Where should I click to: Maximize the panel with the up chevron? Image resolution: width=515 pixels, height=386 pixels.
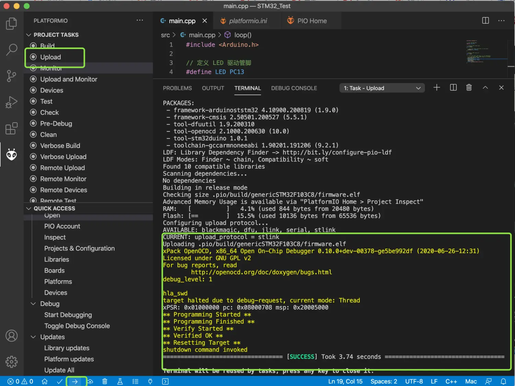pyautogui.click(x=485, y=88)
